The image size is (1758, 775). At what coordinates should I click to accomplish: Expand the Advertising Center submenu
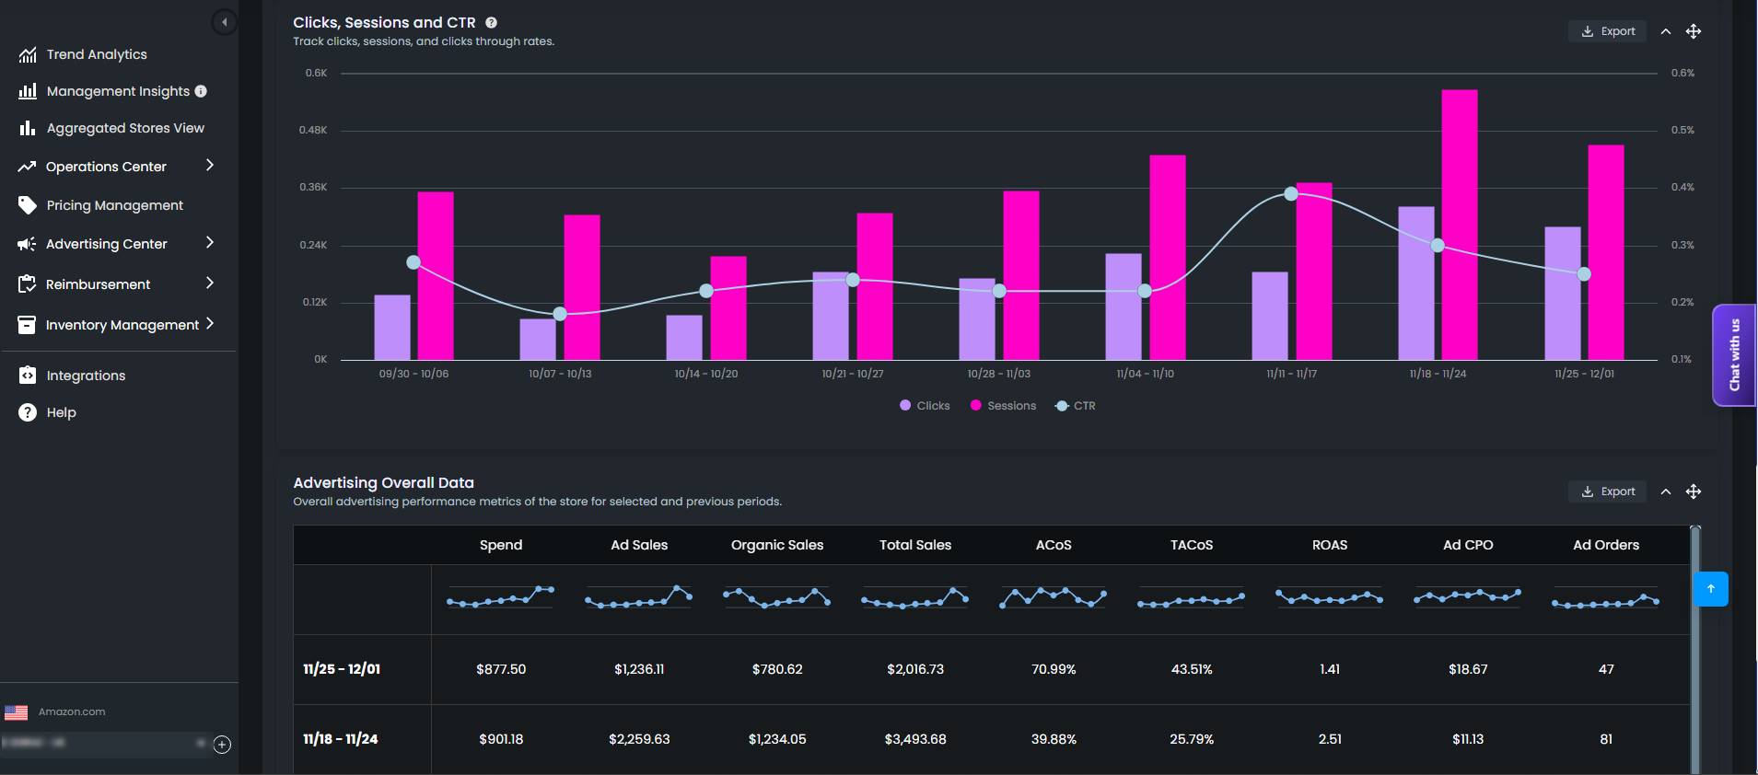[209, 243]
